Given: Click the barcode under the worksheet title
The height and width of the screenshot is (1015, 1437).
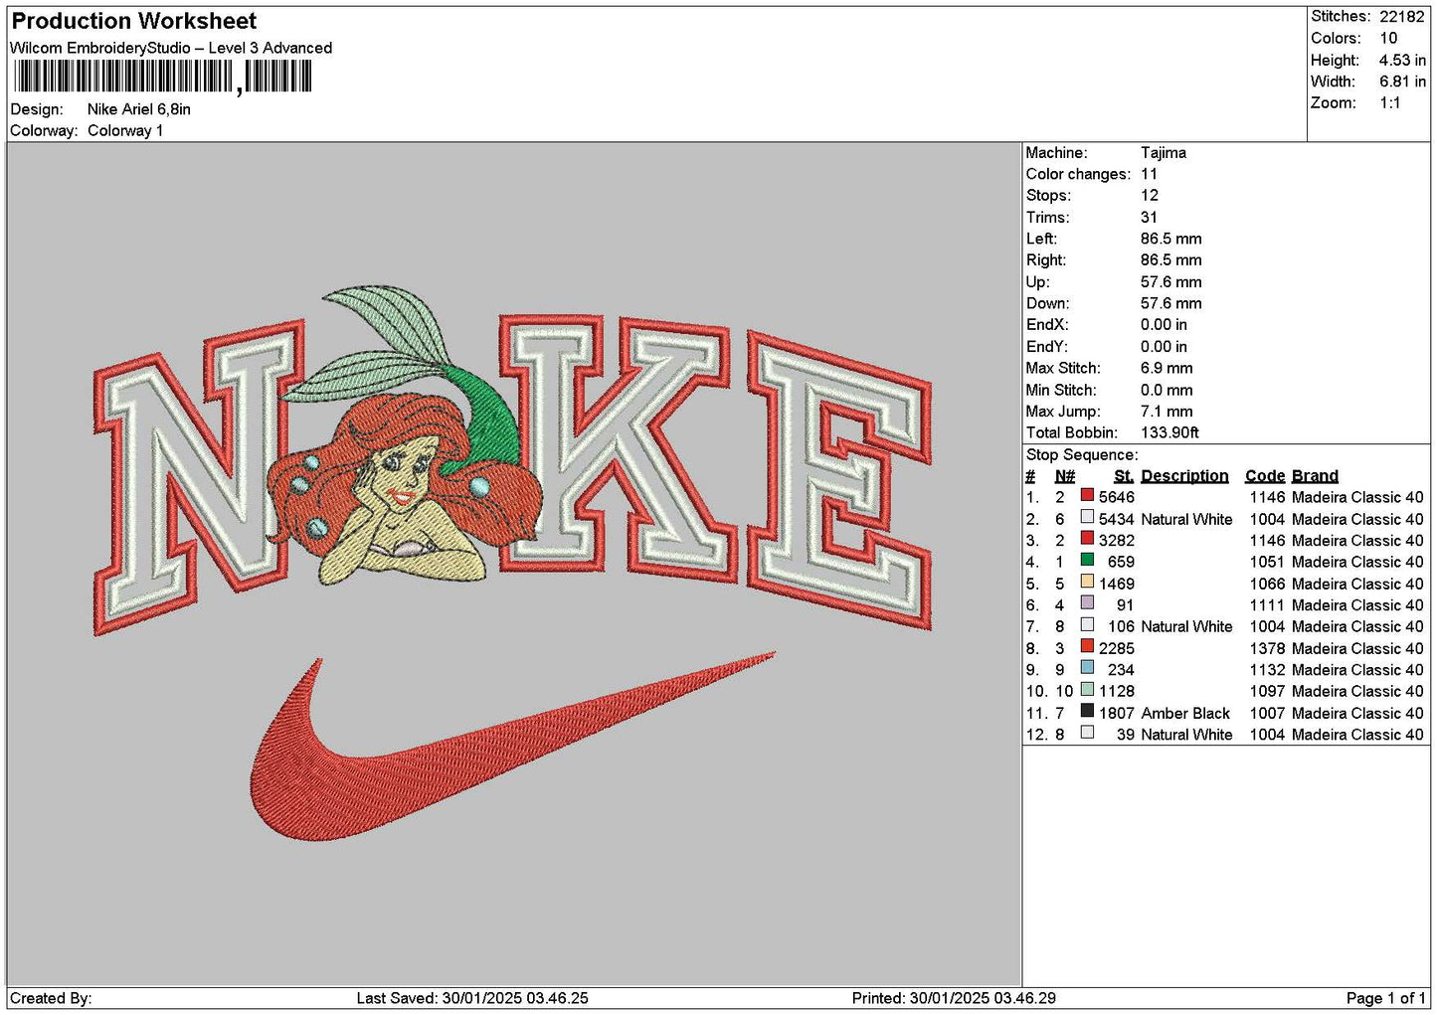Looking at the screenshot, I should point(163,77).
